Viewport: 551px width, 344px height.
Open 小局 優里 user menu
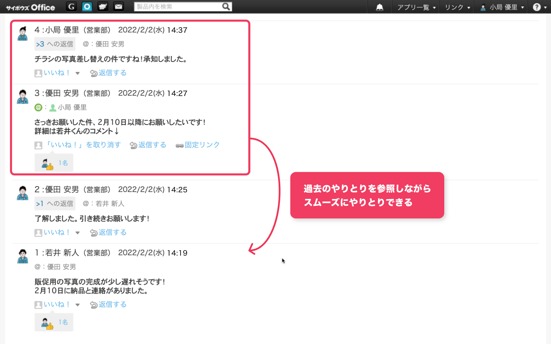coord(502,7)
